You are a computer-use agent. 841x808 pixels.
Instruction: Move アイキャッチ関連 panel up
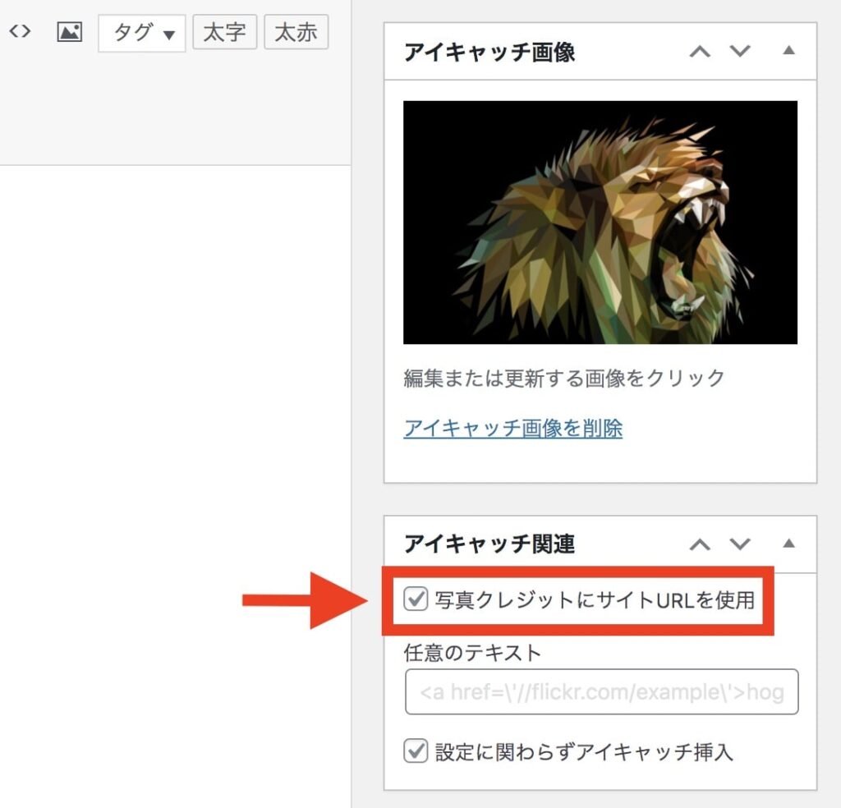(x=700, y=544)
